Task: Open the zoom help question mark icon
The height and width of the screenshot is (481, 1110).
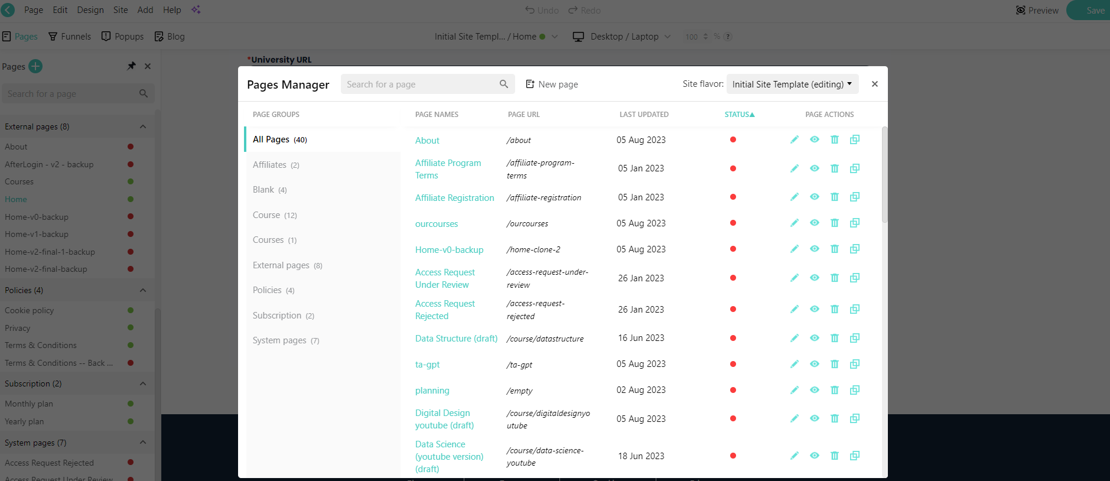Action: pyautogui.click(x=728, y=37)
